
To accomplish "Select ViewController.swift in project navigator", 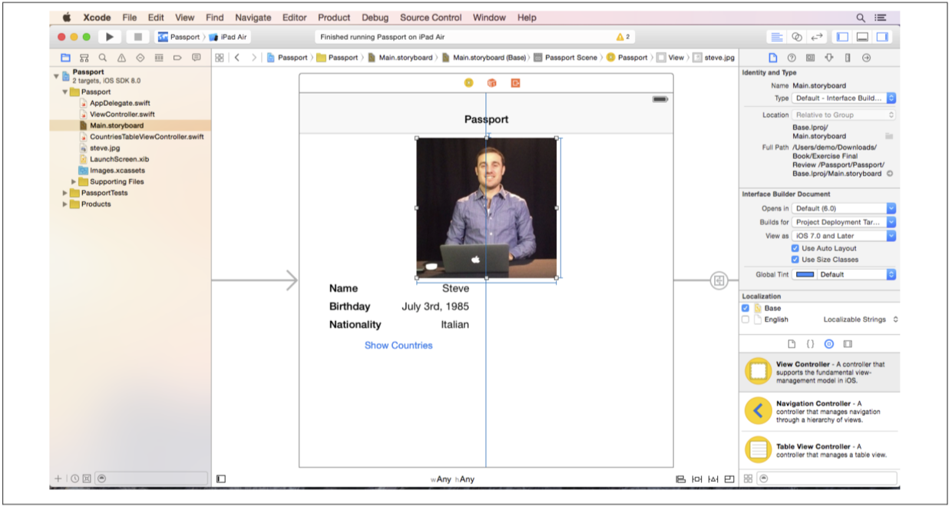I will click(x=121, y=114).
